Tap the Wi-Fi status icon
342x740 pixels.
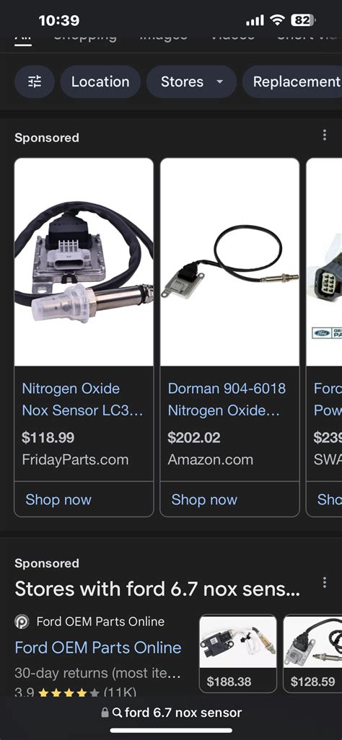pyautogui.click(x=277, y=19)
